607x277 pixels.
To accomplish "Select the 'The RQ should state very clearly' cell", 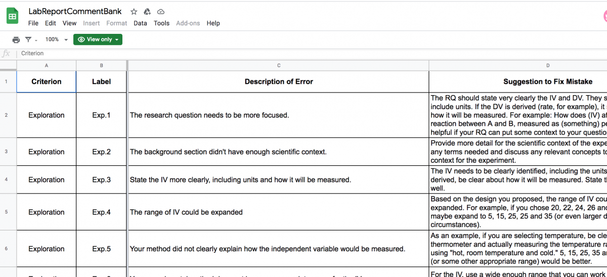I will click(x=518, y=115).
